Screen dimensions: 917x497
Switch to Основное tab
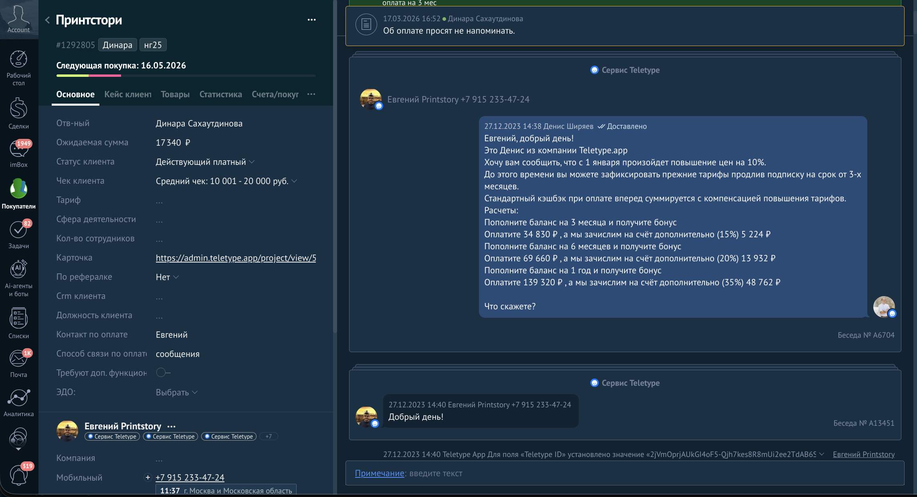click(75, 94)
